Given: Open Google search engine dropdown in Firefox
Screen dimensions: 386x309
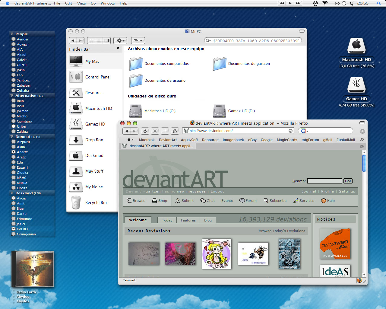Looking at the screenshot, I should click(x=304, y=131).
